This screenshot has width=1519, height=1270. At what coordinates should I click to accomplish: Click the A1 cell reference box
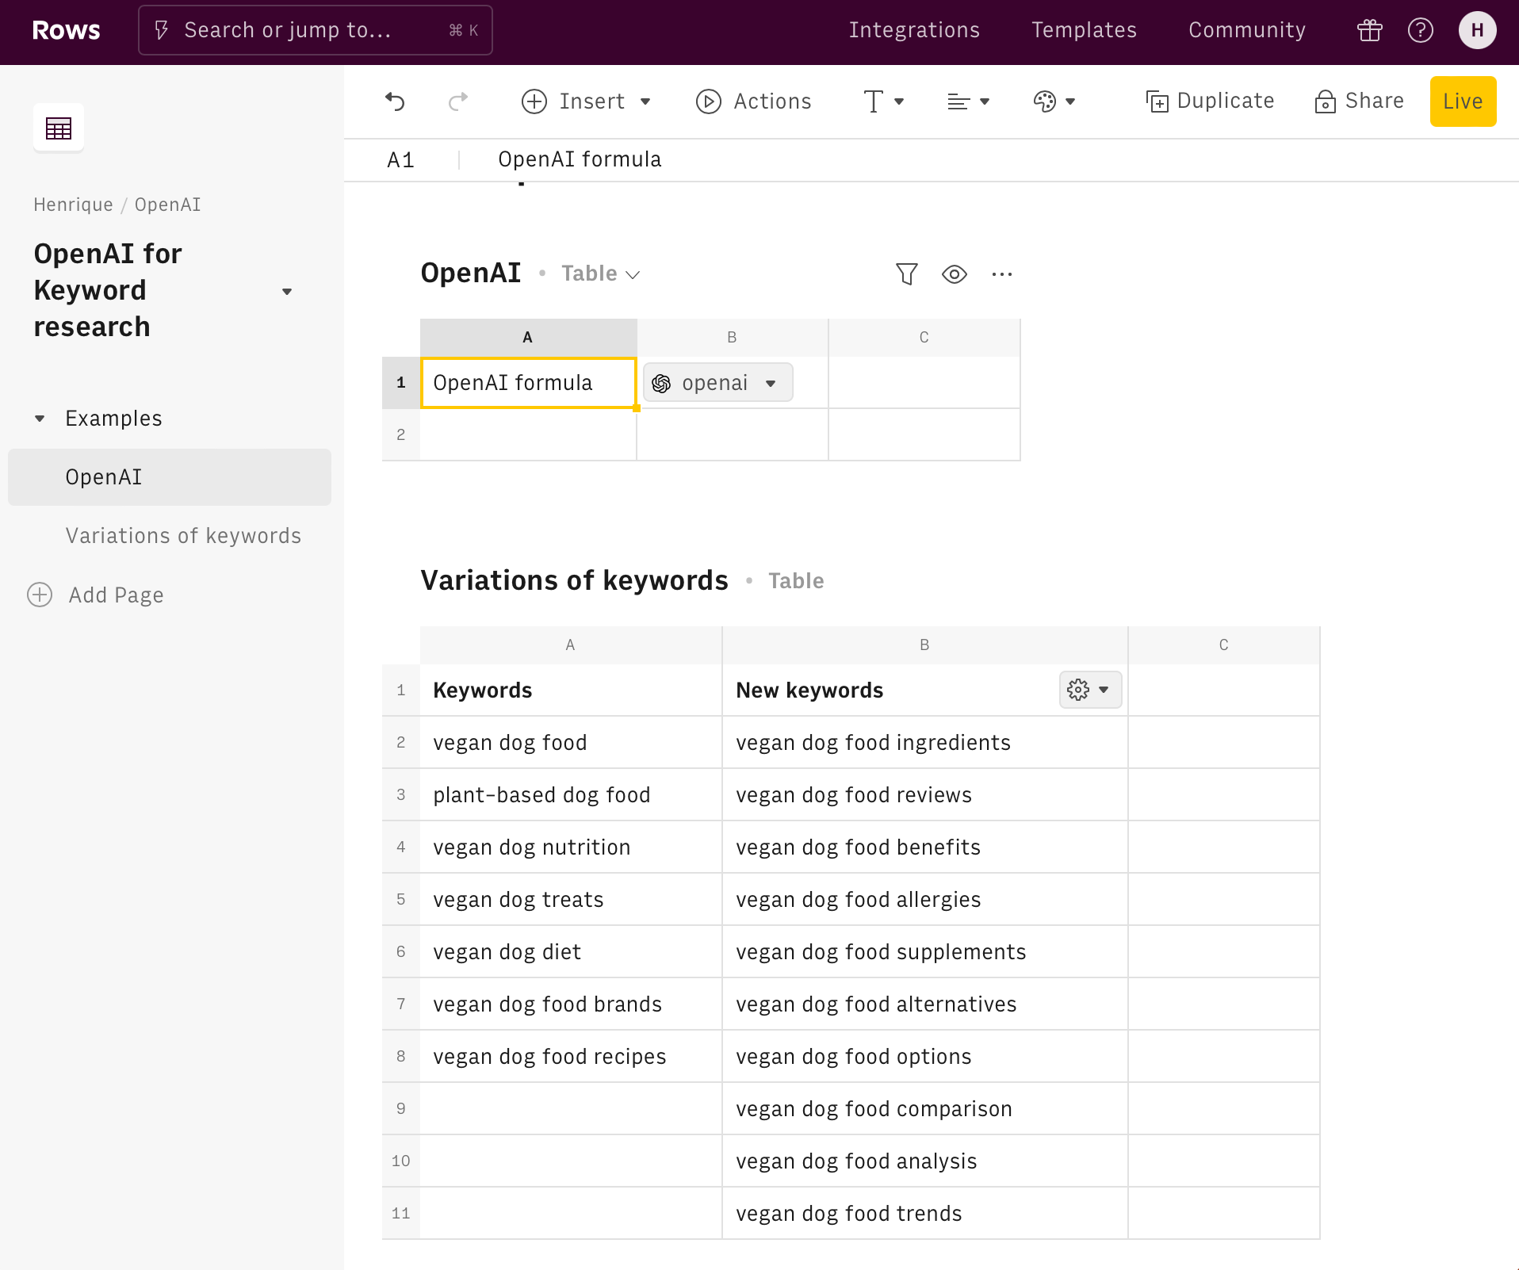[x=401, y=159]
